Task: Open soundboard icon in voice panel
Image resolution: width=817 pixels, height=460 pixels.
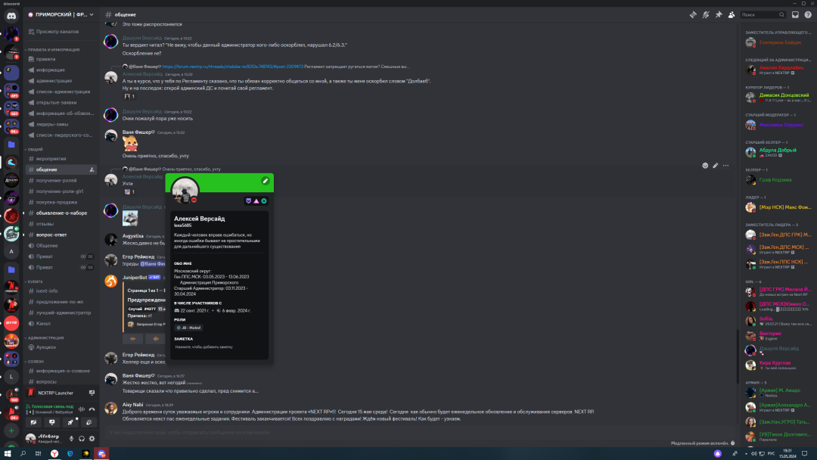Action: (x=89, y=422)
